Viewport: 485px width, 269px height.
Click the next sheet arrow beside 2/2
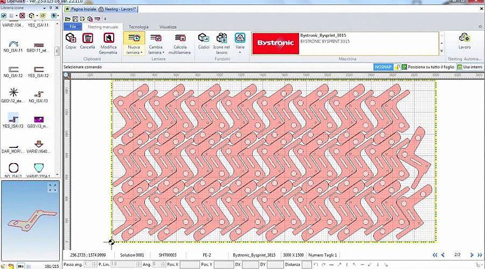pyautogui.click(x=472, y=254)
